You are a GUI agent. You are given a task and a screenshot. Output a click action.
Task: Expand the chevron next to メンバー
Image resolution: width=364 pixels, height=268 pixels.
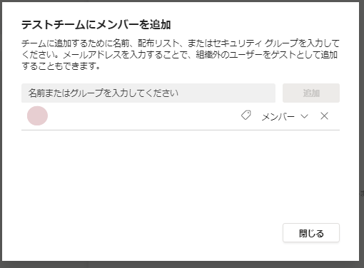click(x=304, y=116)
